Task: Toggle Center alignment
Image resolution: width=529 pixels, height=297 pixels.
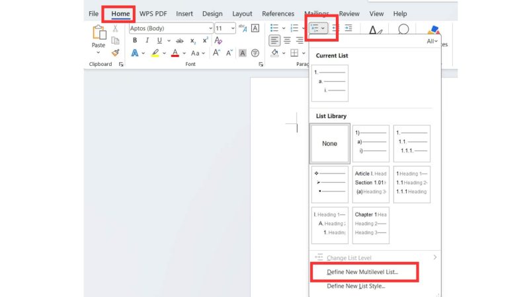Action: [x=287, y=40]
